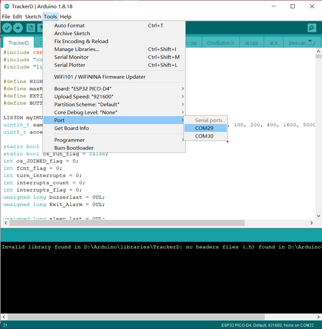Viewport: 322px width, 329px height.
Task: Close the open Tools menu
Action: pos(50,17)
